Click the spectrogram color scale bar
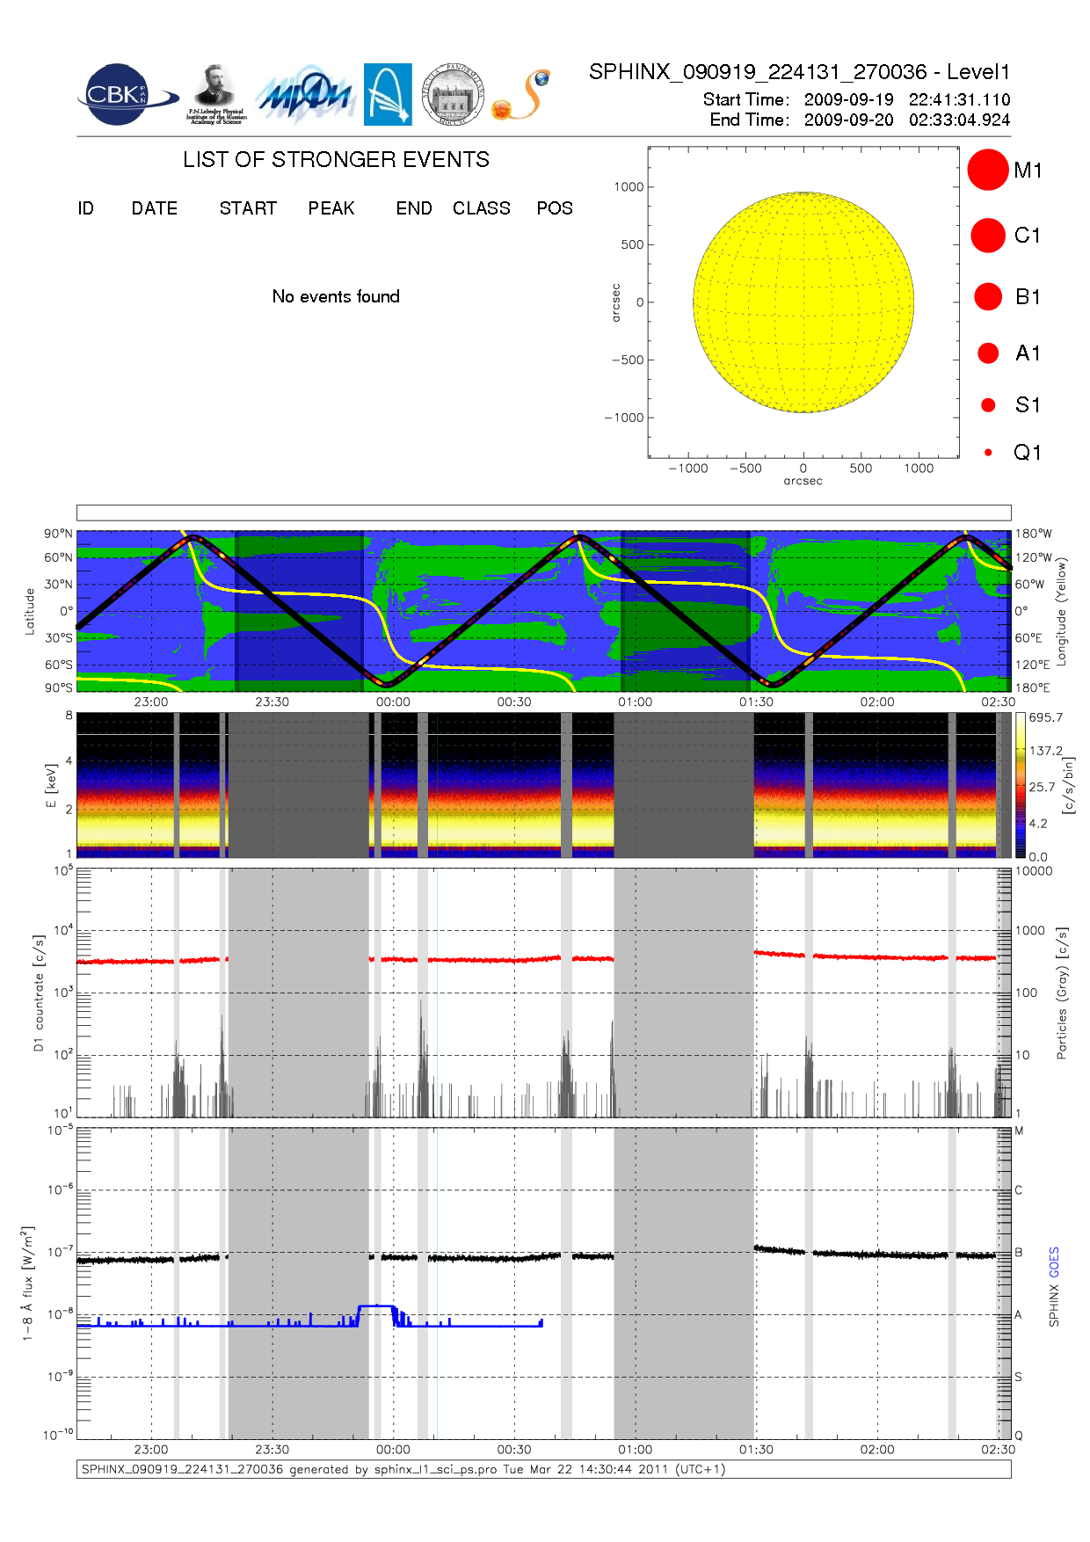The width and height of the screenshot is (1090, 1542). (1020, 785)
